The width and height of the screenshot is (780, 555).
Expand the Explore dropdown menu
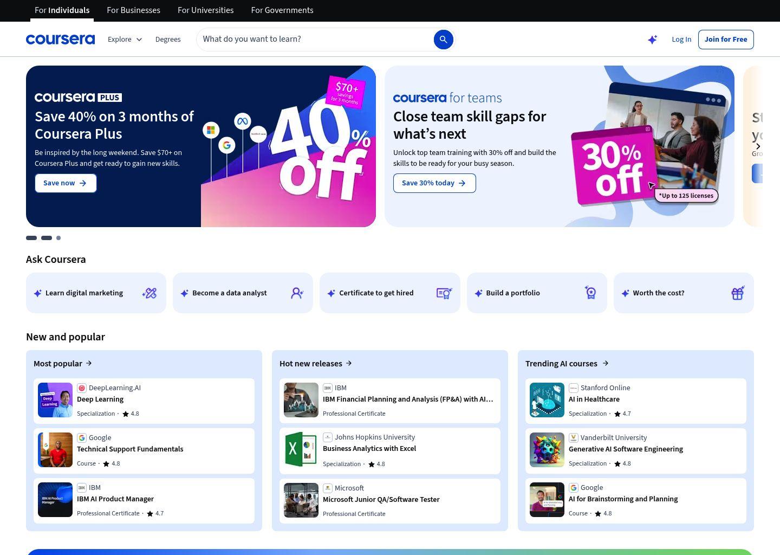point(125,39)
